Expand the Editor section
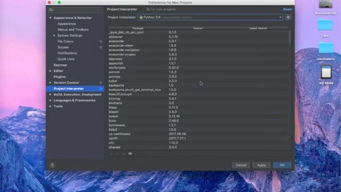341x192 pixels. click(51, 71)
